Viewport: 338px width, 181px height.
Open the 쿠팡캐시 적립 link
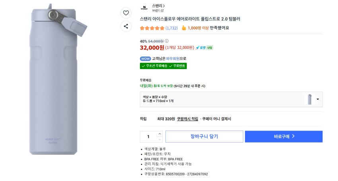click(x=187, y=119)
